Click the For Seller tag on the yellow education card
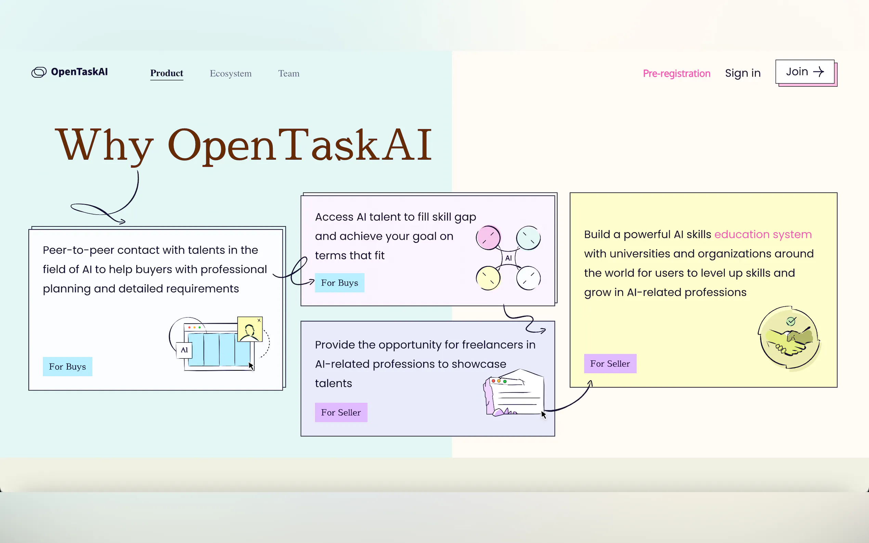Viewport: 869px width, 543px height. point(610,363)
